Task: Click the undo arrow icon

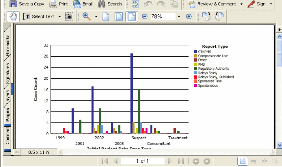Action: tap(148, 4)
